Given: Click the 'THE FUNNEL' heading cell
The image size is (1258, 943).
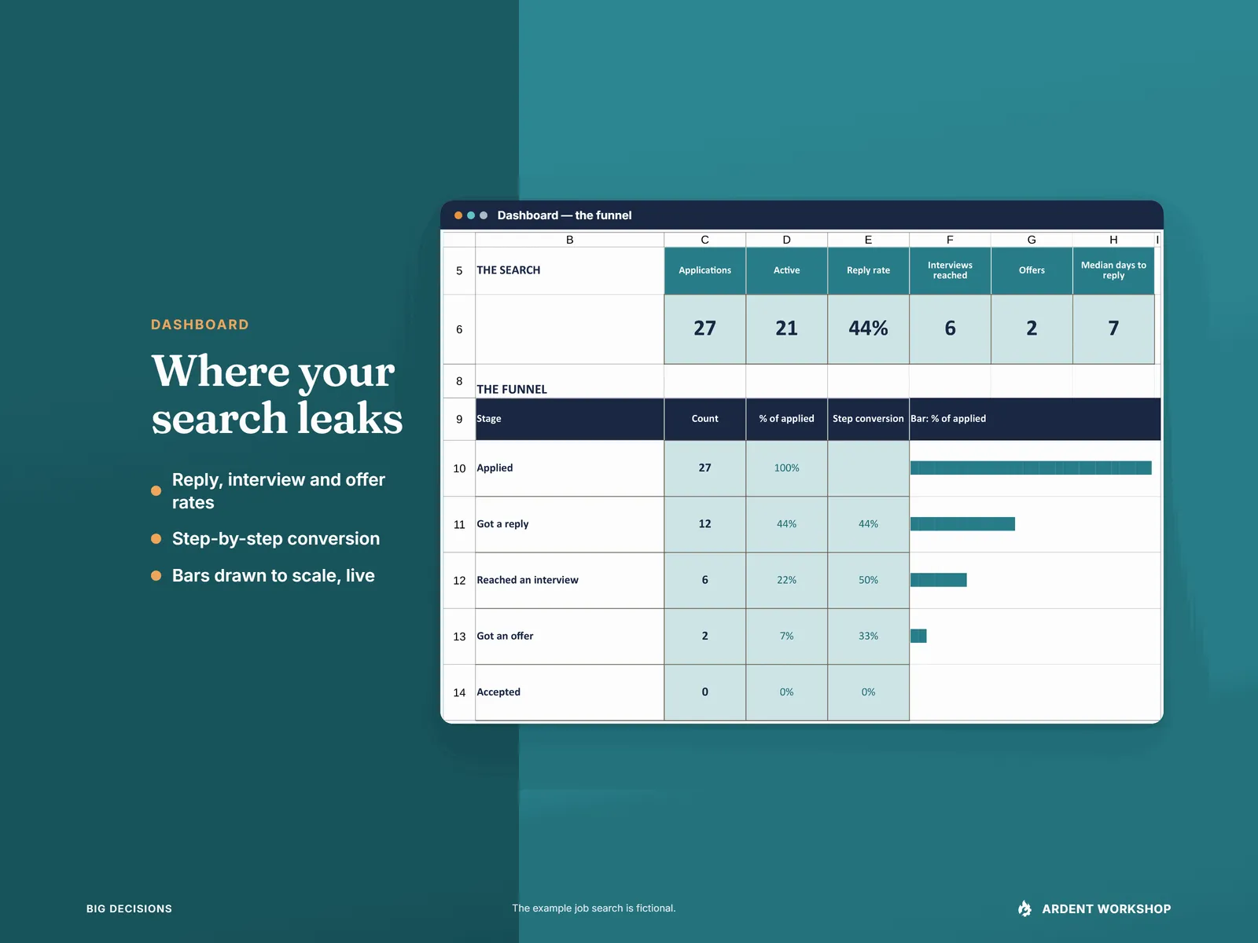Looking at the screenshot, I should pos(570,381).
